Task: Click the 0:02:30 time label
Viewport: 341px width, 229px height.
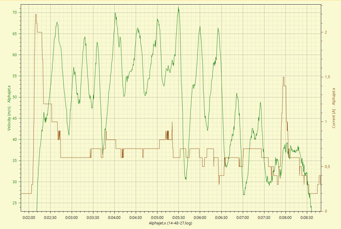Action: click(50, 217)
